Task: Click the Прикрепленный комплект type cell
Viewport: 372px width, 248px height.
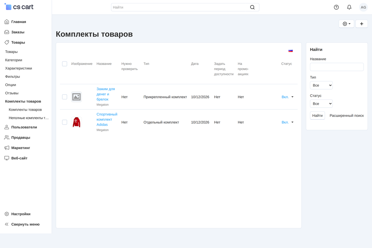Action: pos(165,97)
